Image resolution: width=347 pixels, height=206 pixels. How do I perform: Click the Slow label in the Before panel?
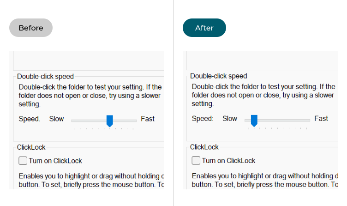56,119
